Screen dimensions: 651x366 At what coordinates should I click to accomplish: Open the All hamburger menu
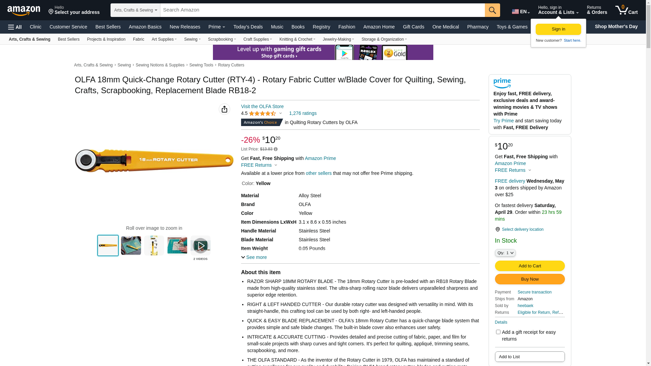click(15, 27)
